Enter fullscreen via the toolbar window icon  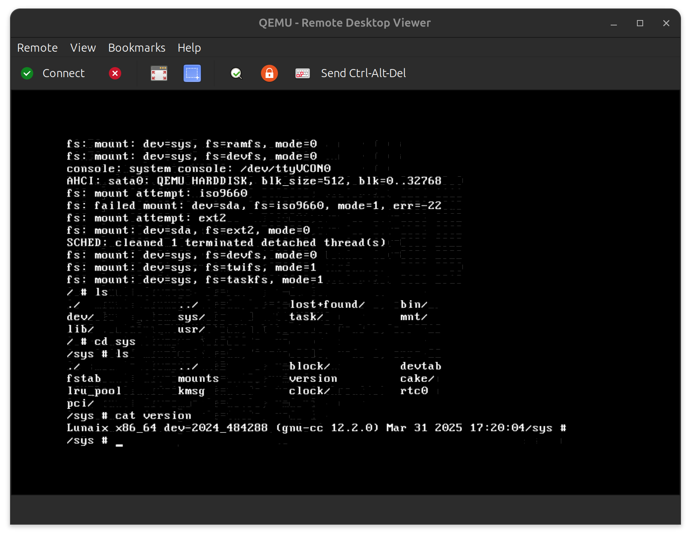[x=159, y=73]
